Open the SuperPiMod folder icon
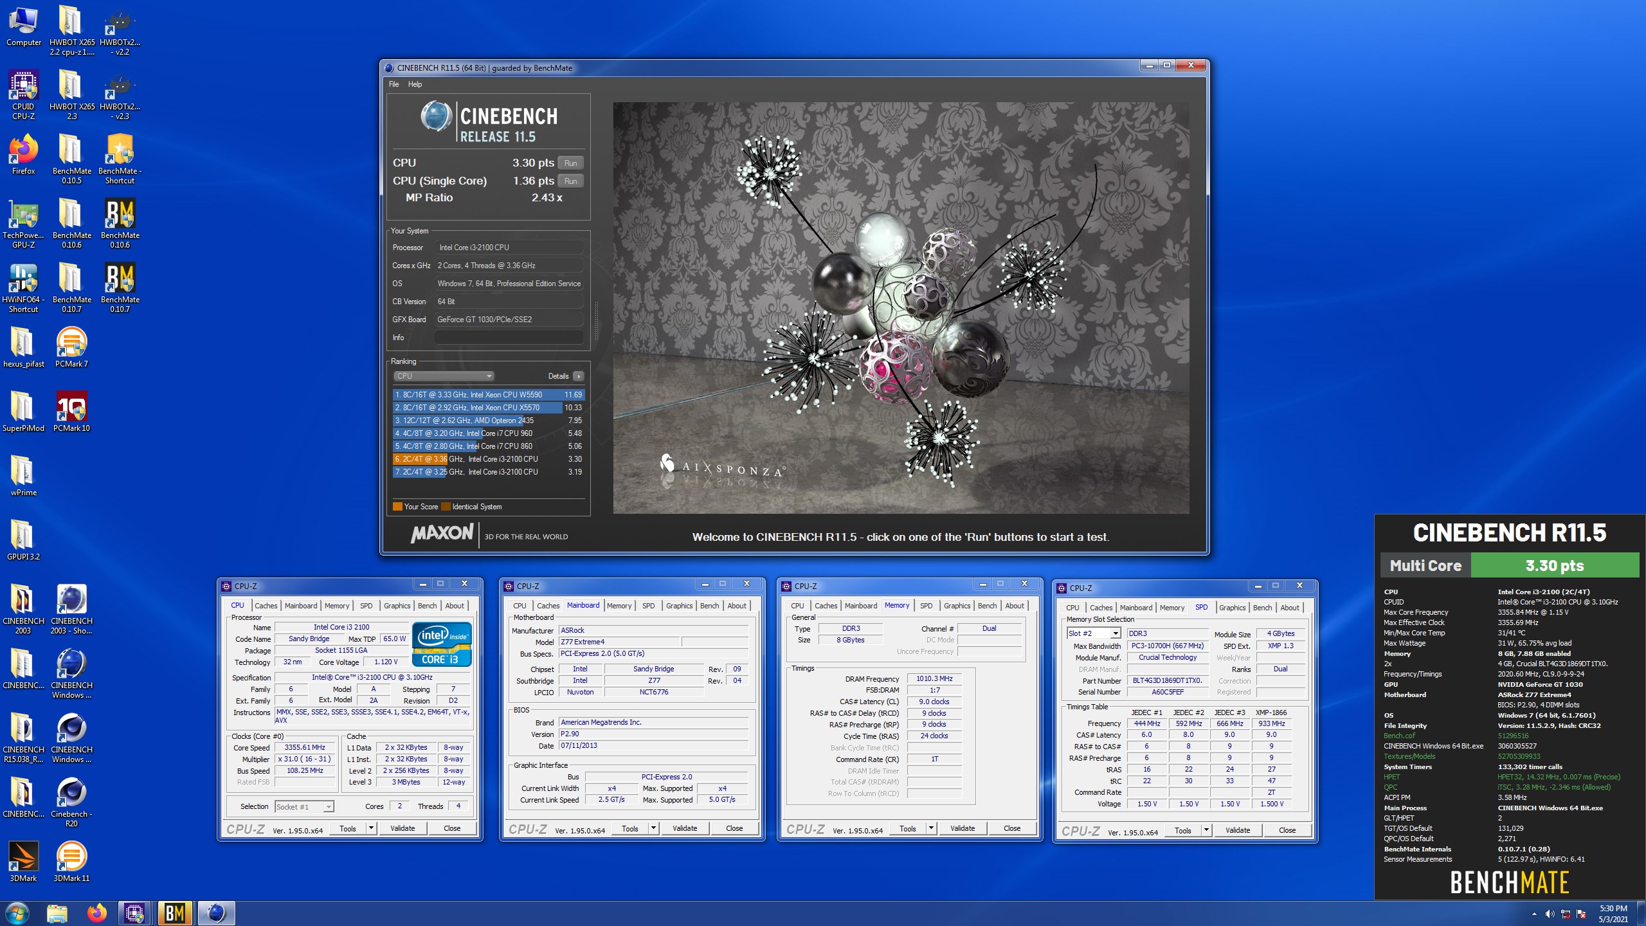Image resolution: width=1646 pixels, height=926 pixels. click(x=24, y=412)
